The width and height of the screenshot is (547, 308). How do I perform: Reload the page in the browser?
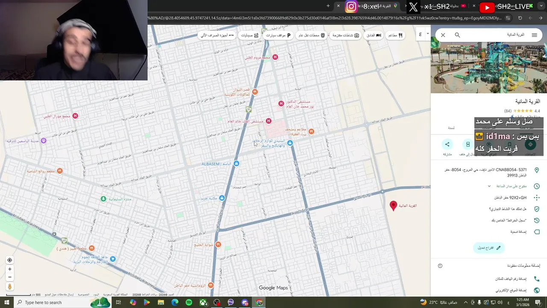(520, 18)
